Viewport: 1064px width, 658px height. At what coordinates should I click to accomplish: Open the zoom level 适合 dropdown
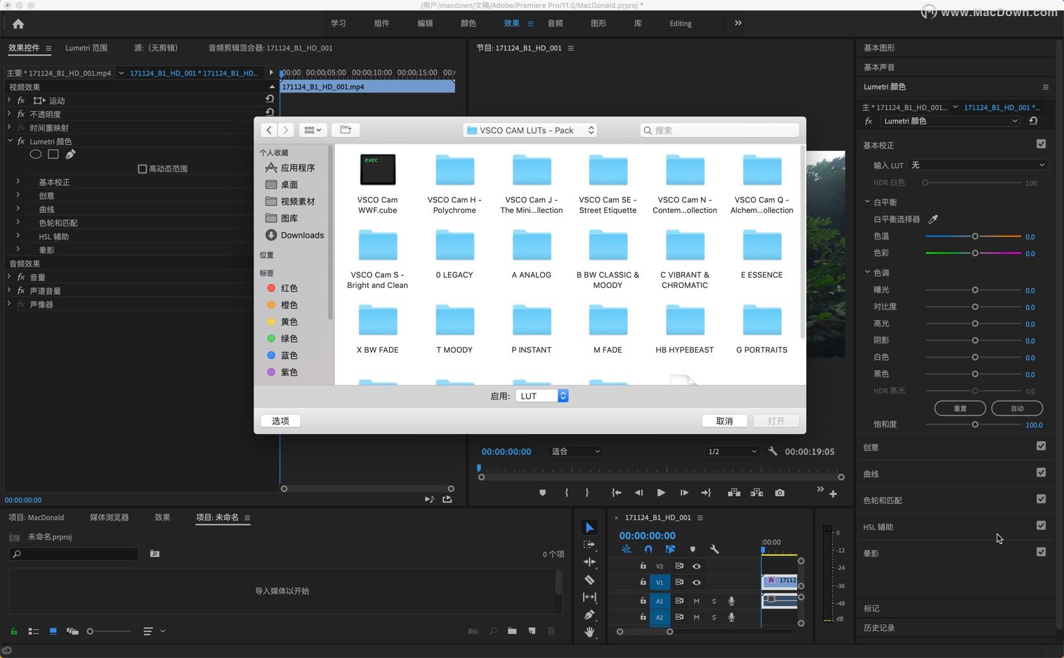tap(575, 451)
